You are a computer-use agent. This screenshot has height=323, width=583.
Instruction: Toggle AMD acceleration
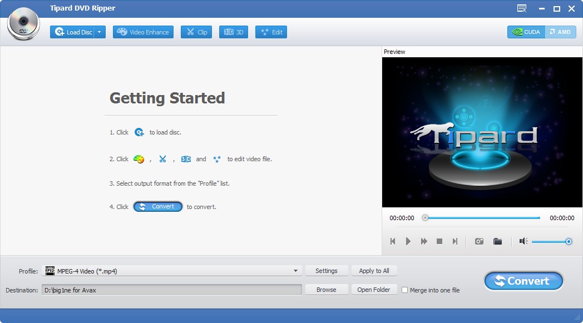[x=560, y=32]
